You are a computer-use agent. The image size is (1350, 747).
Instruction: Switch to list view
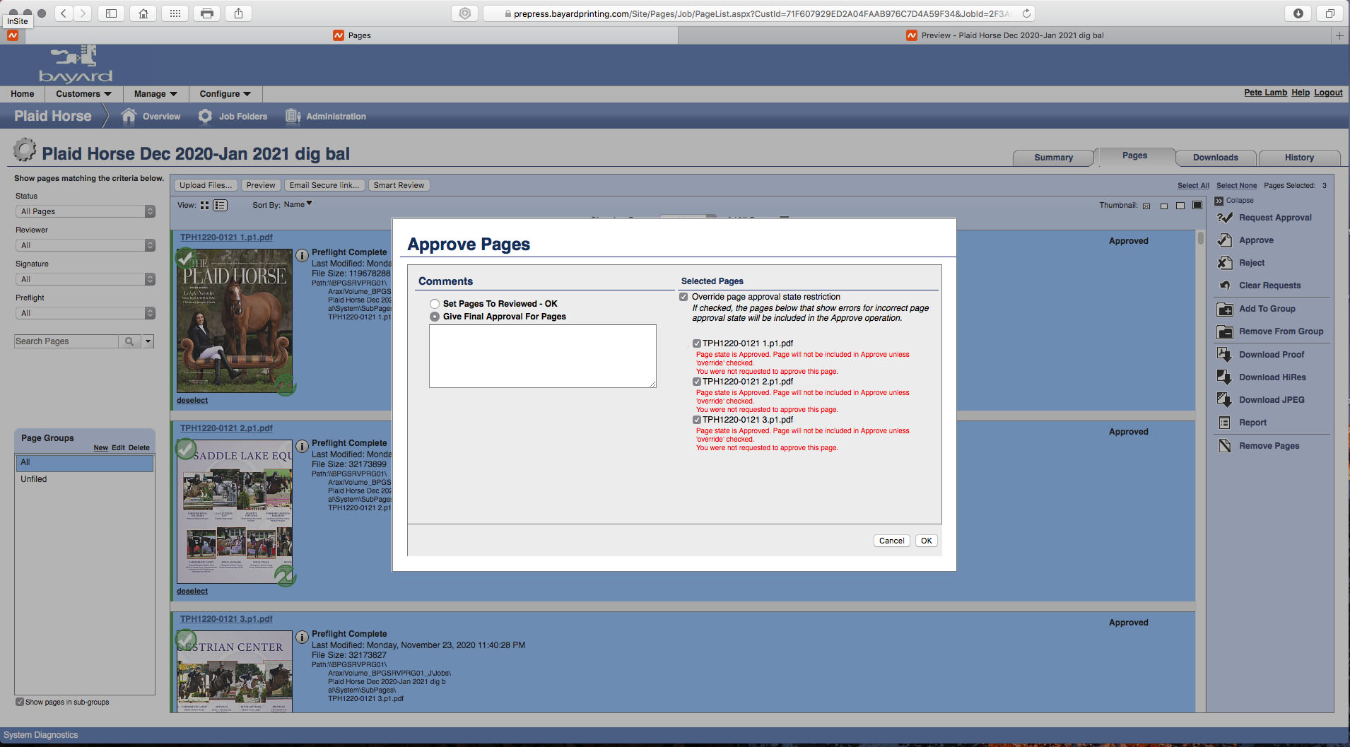pos(221,205)
